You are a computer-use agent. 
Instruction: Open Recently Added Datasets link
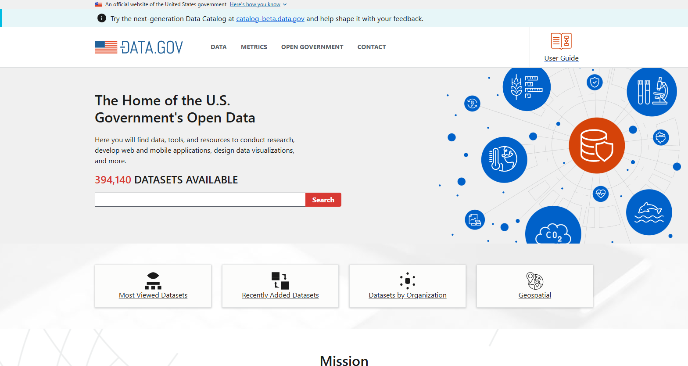(280, 295)
